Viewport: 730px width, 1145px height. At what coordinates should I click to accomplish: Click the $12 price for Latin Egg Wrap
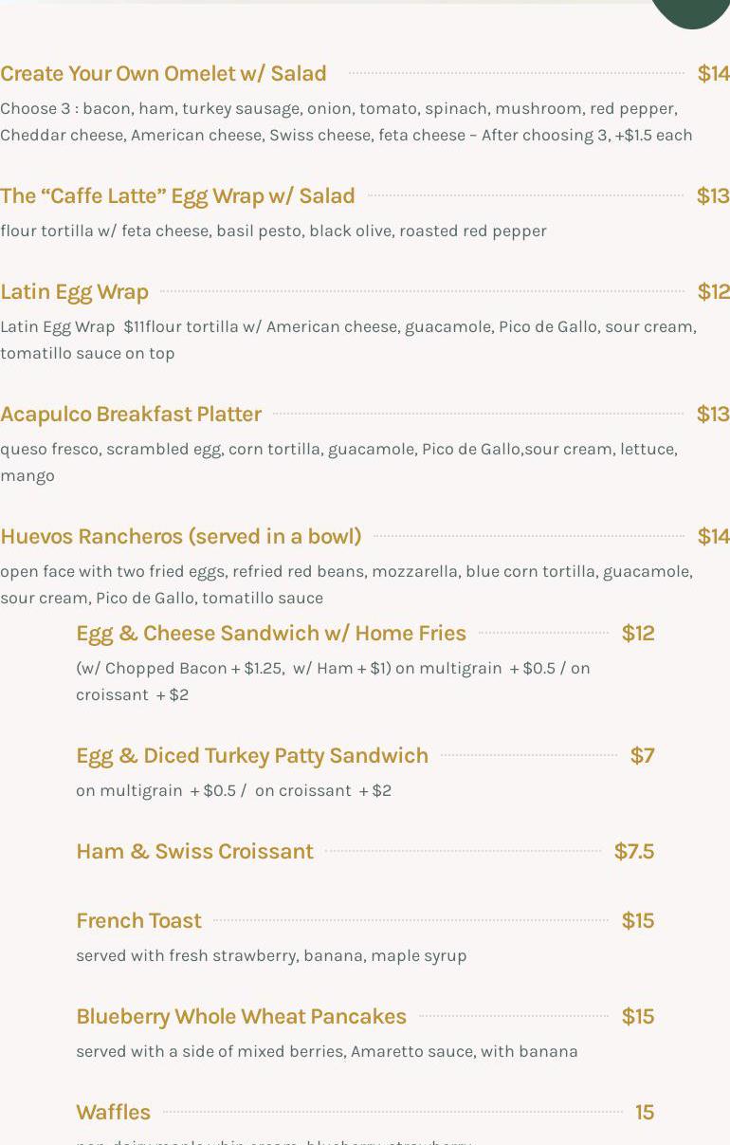coord(713,291)
